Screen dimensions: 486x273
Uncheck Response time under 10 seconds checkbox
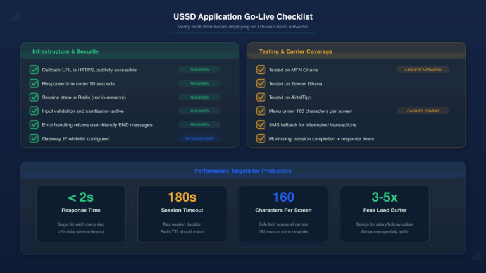34,83
